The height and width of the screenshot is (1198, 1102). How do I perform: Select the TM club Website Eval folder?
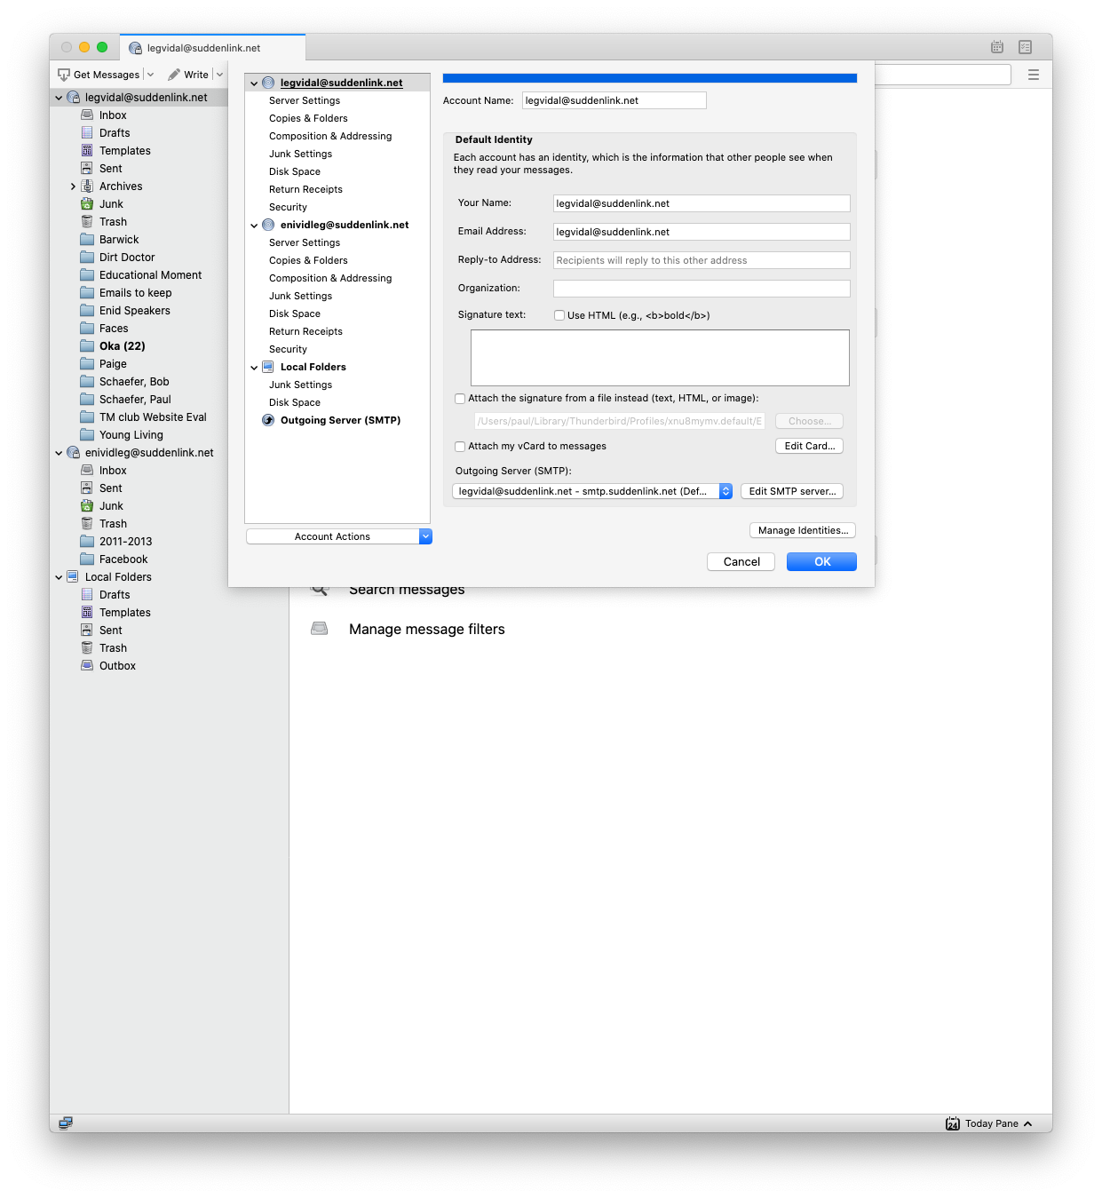pos(153,417)
